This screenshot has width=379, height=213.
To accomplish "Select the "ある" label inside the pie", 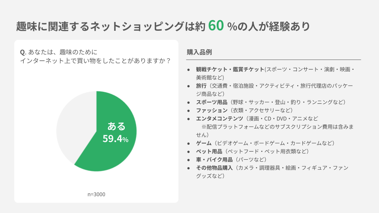I will pos(116,126).
